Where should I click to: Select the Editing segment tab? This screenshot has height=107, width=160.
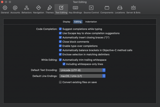coord(78,22)
